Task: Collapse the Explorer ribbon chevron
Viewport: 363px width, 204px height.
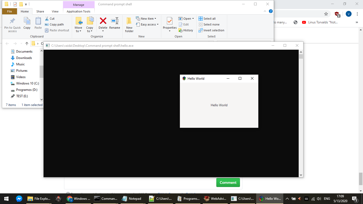Action: [265, 11]
